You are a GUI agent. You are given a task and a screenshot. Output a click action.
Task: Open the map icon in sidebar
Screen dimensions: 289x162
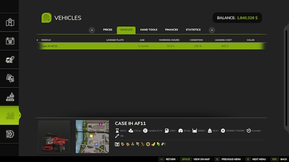[10, 22]
